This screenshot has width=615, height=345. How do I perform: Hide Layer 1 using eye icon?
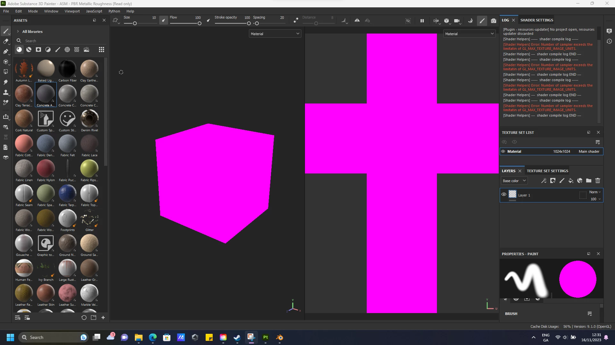coord(504,195)
